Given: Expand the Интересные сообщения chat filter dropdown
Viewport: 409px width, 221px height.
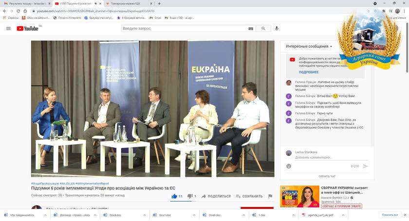Looking at the screenshot, I should click(x=331, y=46).
